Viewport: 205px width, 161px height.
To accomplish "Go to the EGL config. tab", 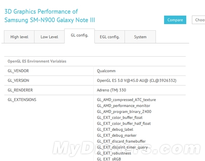I will click(x=110, y=37).
